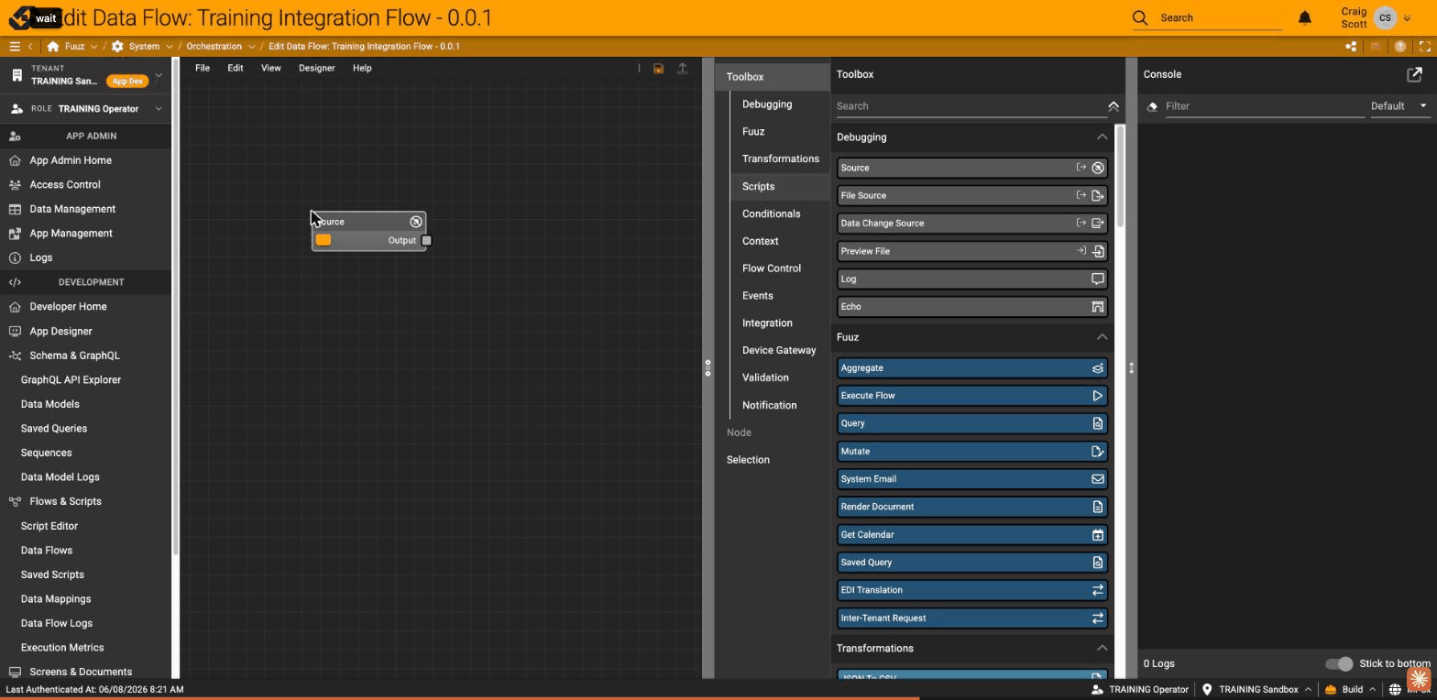Viewport: 1437px width, 700px height.
Task: Click the header search magnifier icon
Action: [1140, 17]
